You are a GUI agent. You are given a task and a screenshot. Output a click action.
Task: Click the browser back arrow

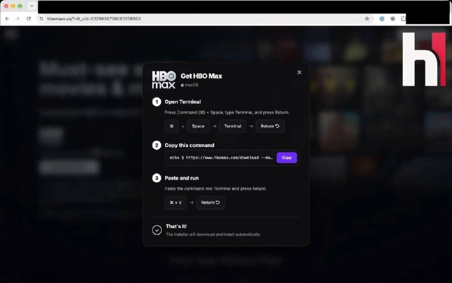7,19
